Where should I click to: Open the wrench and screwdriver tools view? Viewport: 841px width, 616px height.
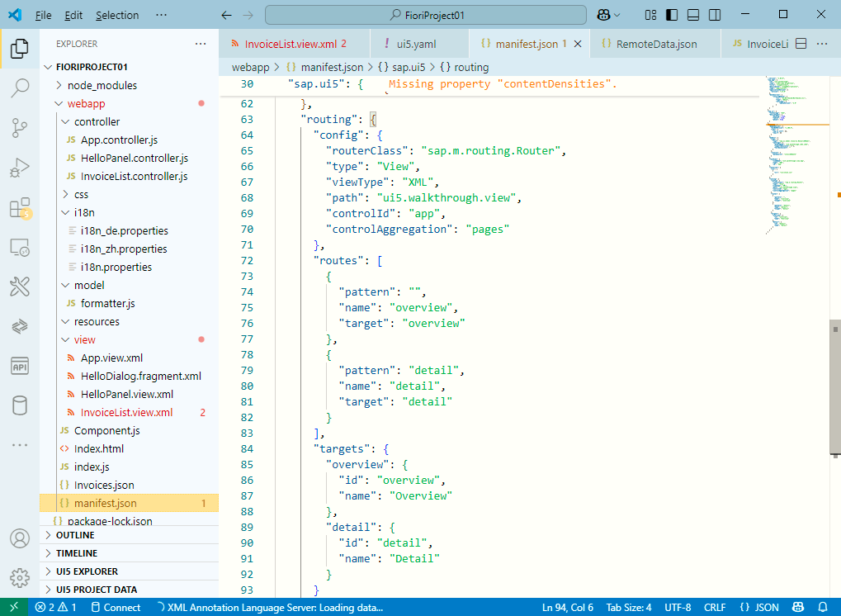(19, 287)
